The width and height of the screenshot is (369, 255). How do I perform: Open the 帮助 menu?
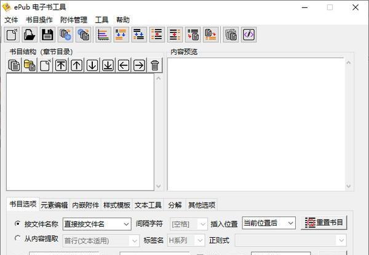click(x=123, y=20)
